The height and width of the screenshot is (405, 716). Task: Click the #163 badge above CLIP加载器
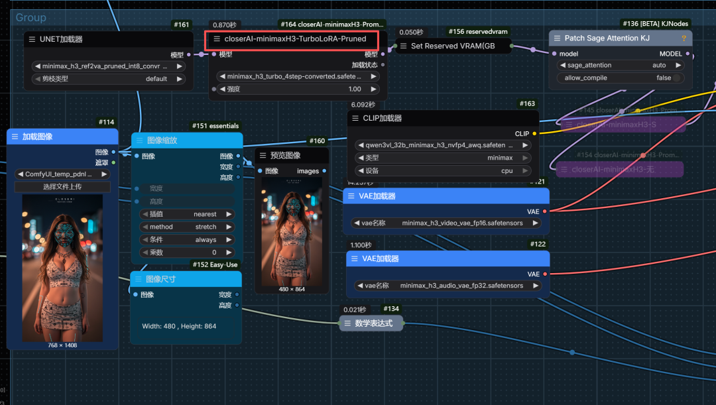[527, 103]
